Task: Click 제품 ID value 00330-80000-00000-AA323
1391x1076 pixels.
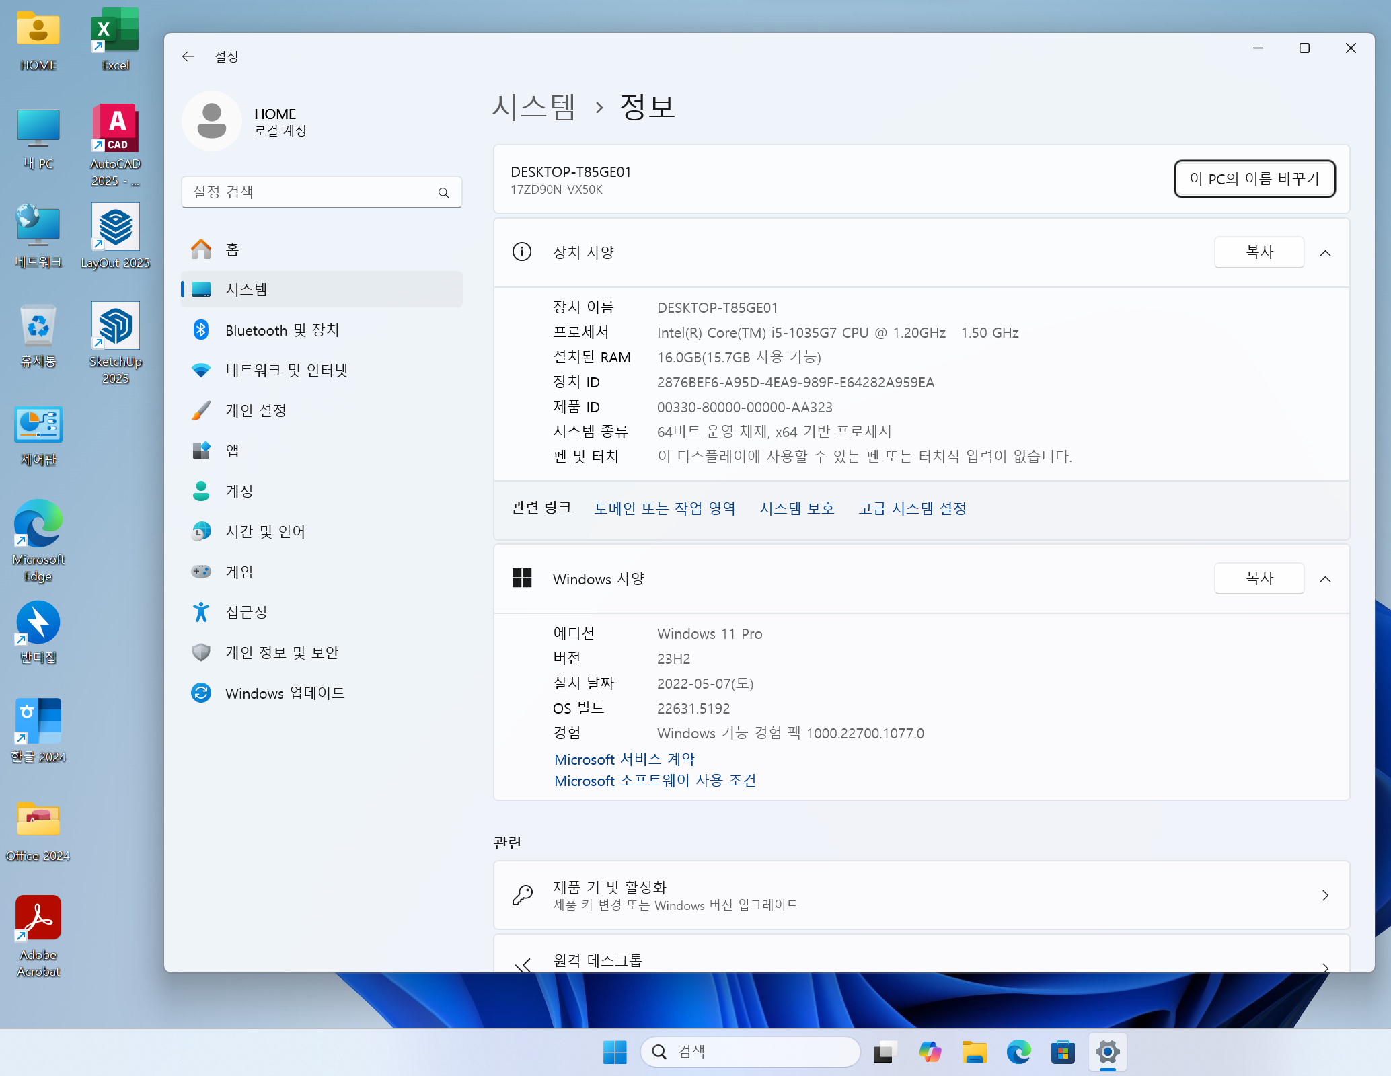Action: pyautogui.click(x=745, y=408)
